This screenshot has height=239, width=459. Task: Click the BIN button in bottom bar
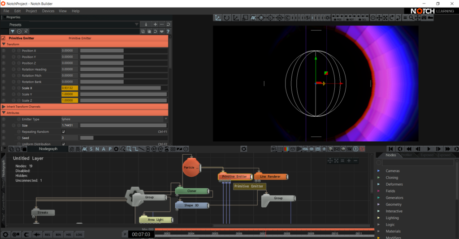click(58, 235)
